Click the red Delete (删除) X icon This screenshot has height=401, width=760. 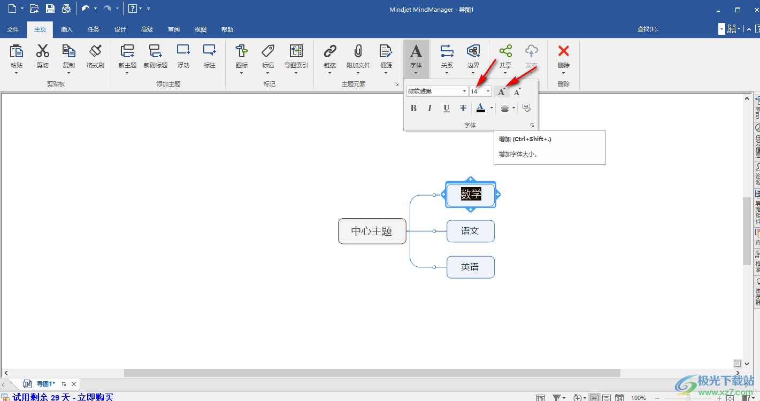[x=564, y=51]
